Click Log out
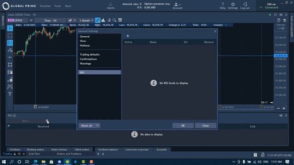 [x=245, y=6]
